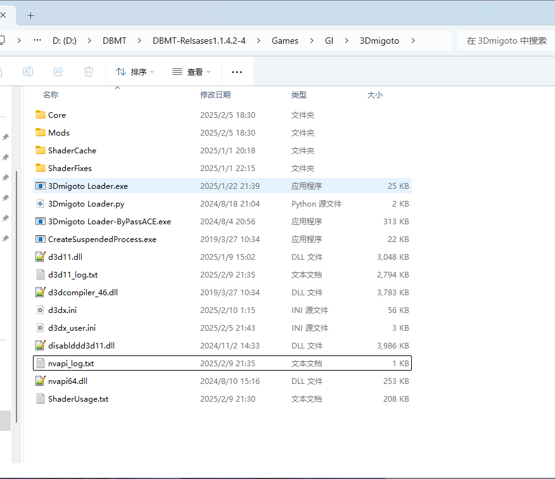The height and width of the screenshot is (479, 555).
Task: Go to DBMT-Relsases1.1.4.2-4 breadcrumb
Action: [199, 41]
